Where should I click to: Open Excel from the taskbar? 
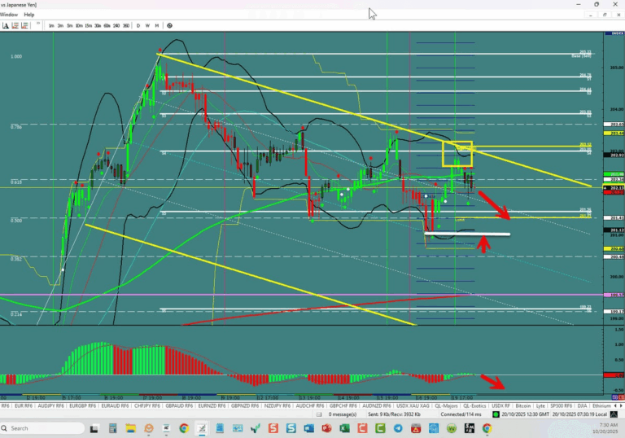(344, 428)
